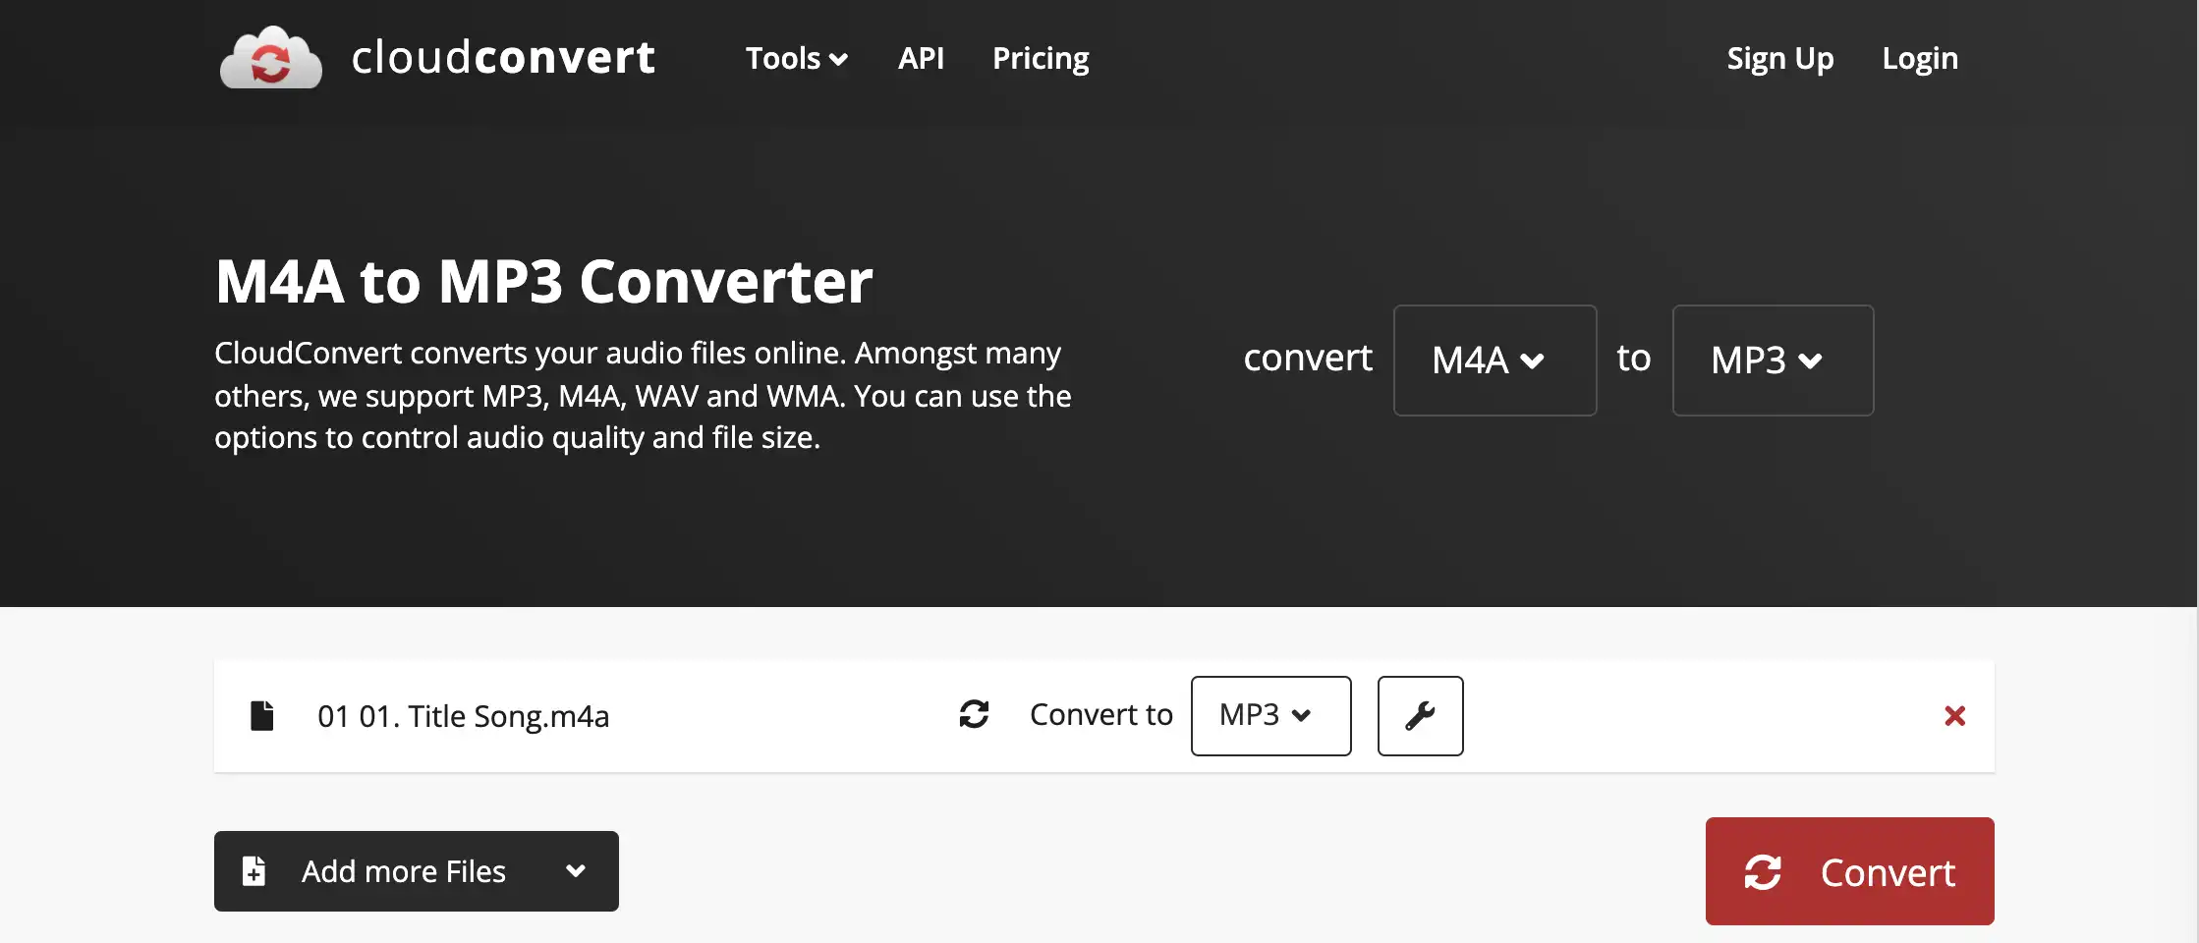Screen dimensions: 2199x943
Task: Click the file icon next to 01 01. Title Song.m4a
Action: point(261,716)
